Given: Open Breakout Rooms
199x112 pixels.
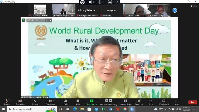Looking at the screenshot, I should pos(126,102).
